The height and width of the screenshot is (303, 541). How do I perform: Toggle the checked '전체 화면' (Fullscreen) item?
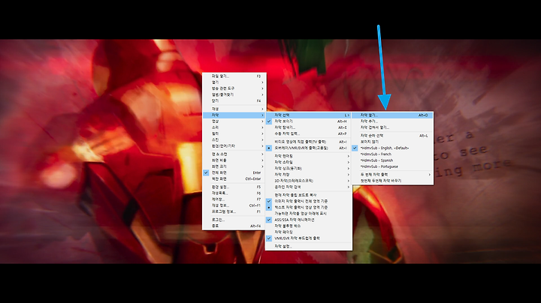tap(234, 172)
